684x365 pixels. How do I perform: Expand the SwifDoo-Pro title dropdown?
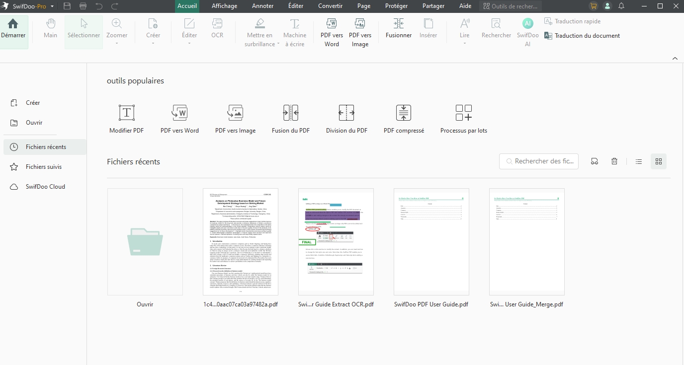(x=52, y=6)
